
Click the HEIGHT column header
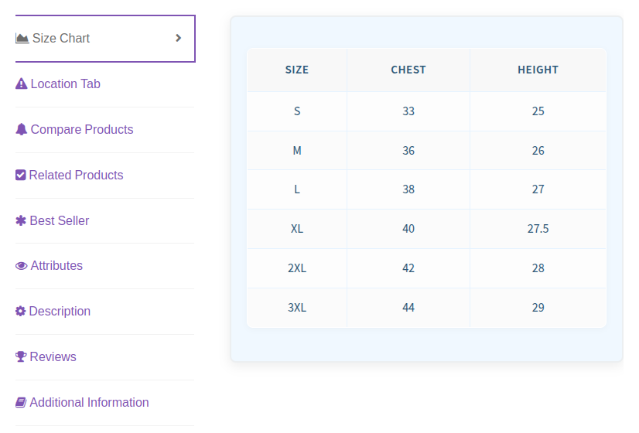[x=538, y=70]
